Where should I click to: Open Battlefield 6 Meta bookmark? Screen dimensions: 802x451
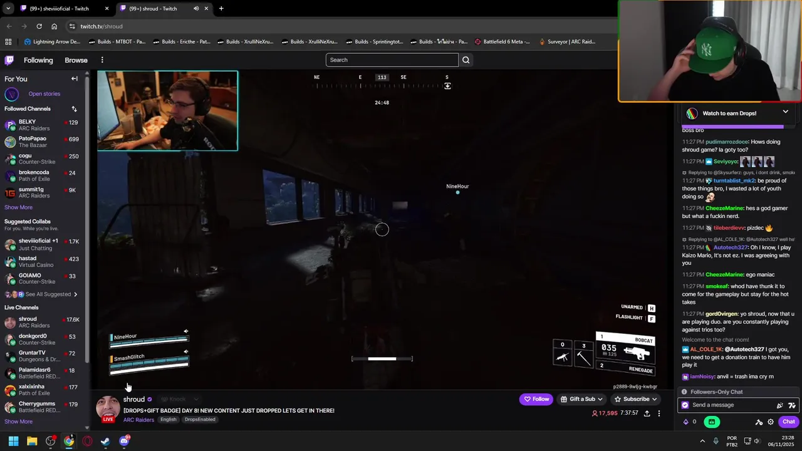click(x=503, y=42)
